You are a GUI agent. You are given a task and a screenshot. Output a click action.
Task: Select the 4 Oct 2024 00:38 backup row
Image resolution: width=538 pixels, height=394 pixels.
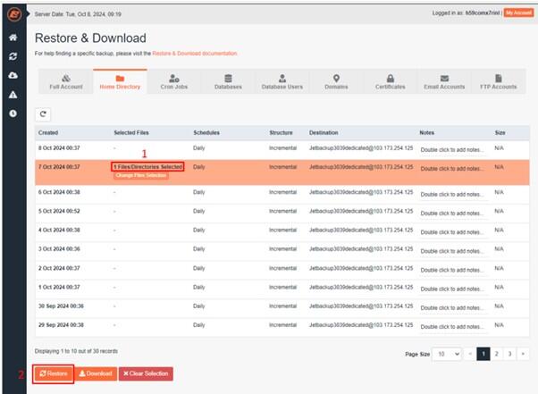(x=282, y=231)
